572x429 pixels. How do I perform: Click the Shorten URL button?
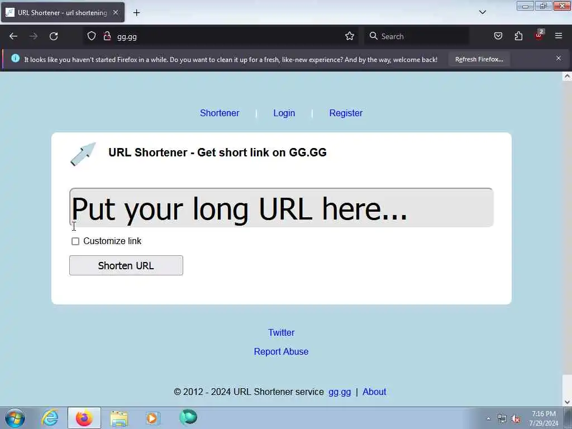click(126, 265)
